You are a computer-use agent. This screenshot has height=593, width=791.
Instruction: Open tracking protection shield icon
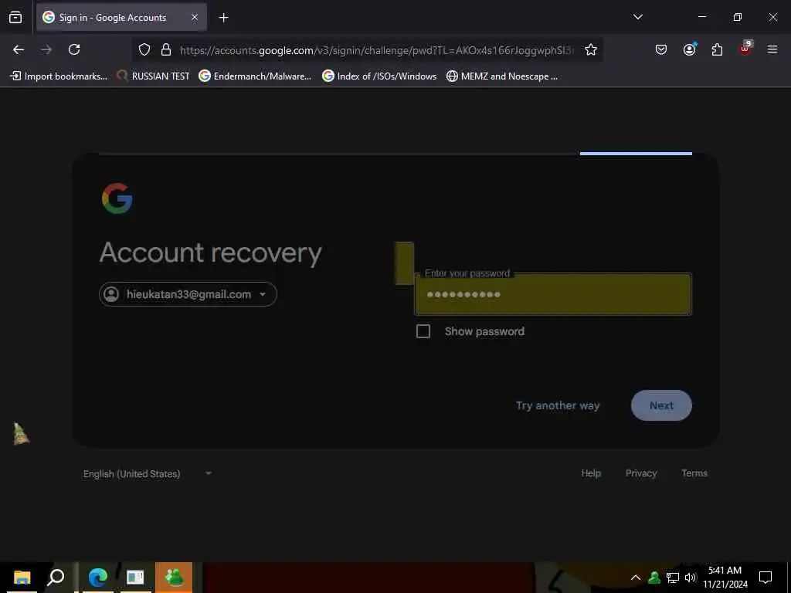coord(144,49)
